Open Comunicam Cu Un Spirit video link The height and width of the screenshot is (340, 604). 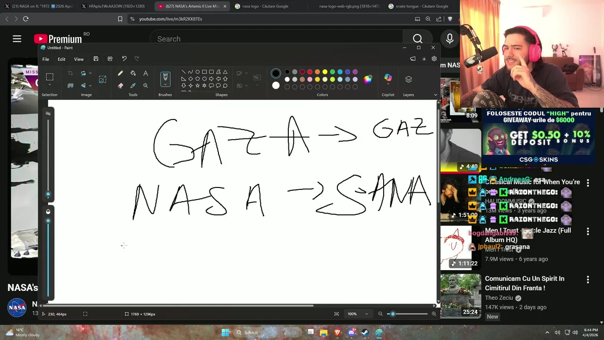524,283
